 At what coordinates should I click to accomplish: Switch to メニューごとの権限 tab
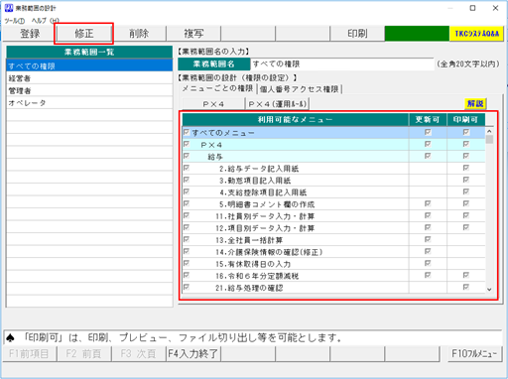tap(217, 88)
